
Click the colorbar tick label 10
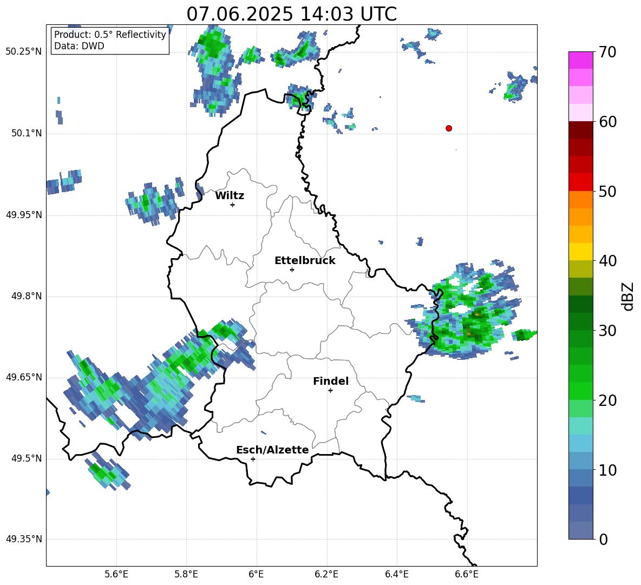tap(607, 470)
